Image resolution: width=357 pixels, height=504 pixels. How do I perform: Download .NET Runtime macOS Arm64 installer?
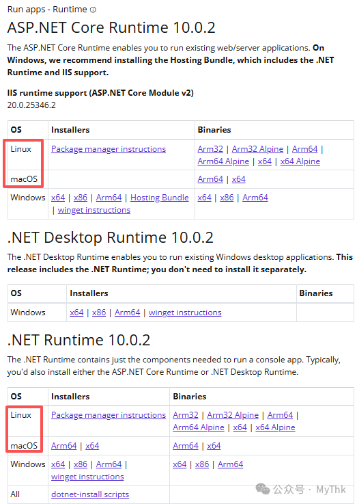64,446
